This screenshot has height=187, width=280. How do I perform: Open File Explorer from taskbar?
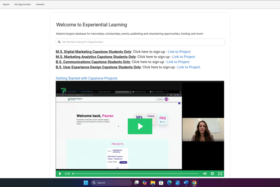tap(153, 183)
